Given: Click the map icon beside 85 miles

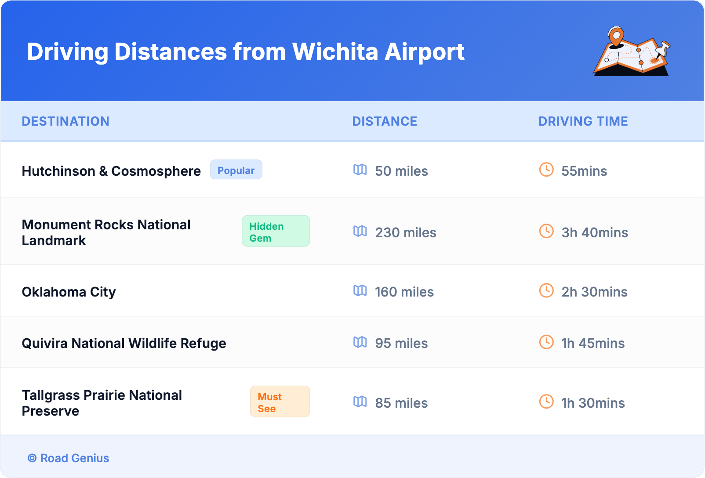Looking at the screenshot, I should pos(360,402).
